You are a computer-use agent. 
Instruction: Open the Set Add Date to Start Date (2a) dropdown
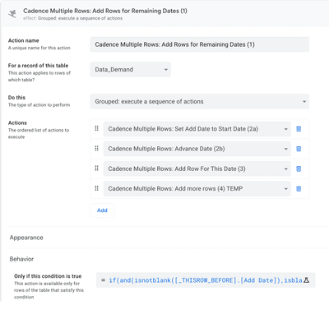point(197,129)
